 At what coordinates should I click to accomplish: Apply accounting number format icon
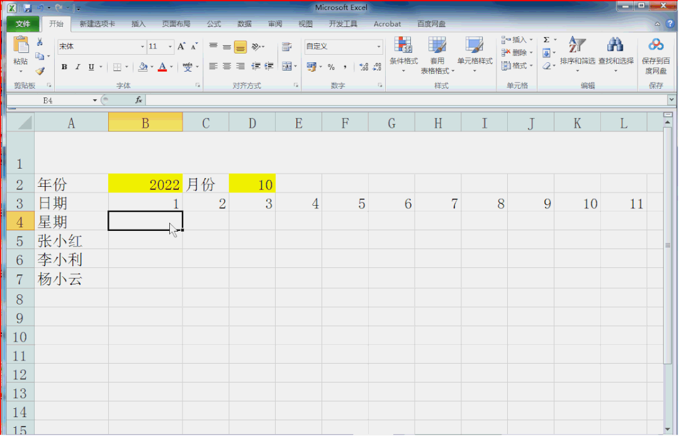click(x=311, y=67)
